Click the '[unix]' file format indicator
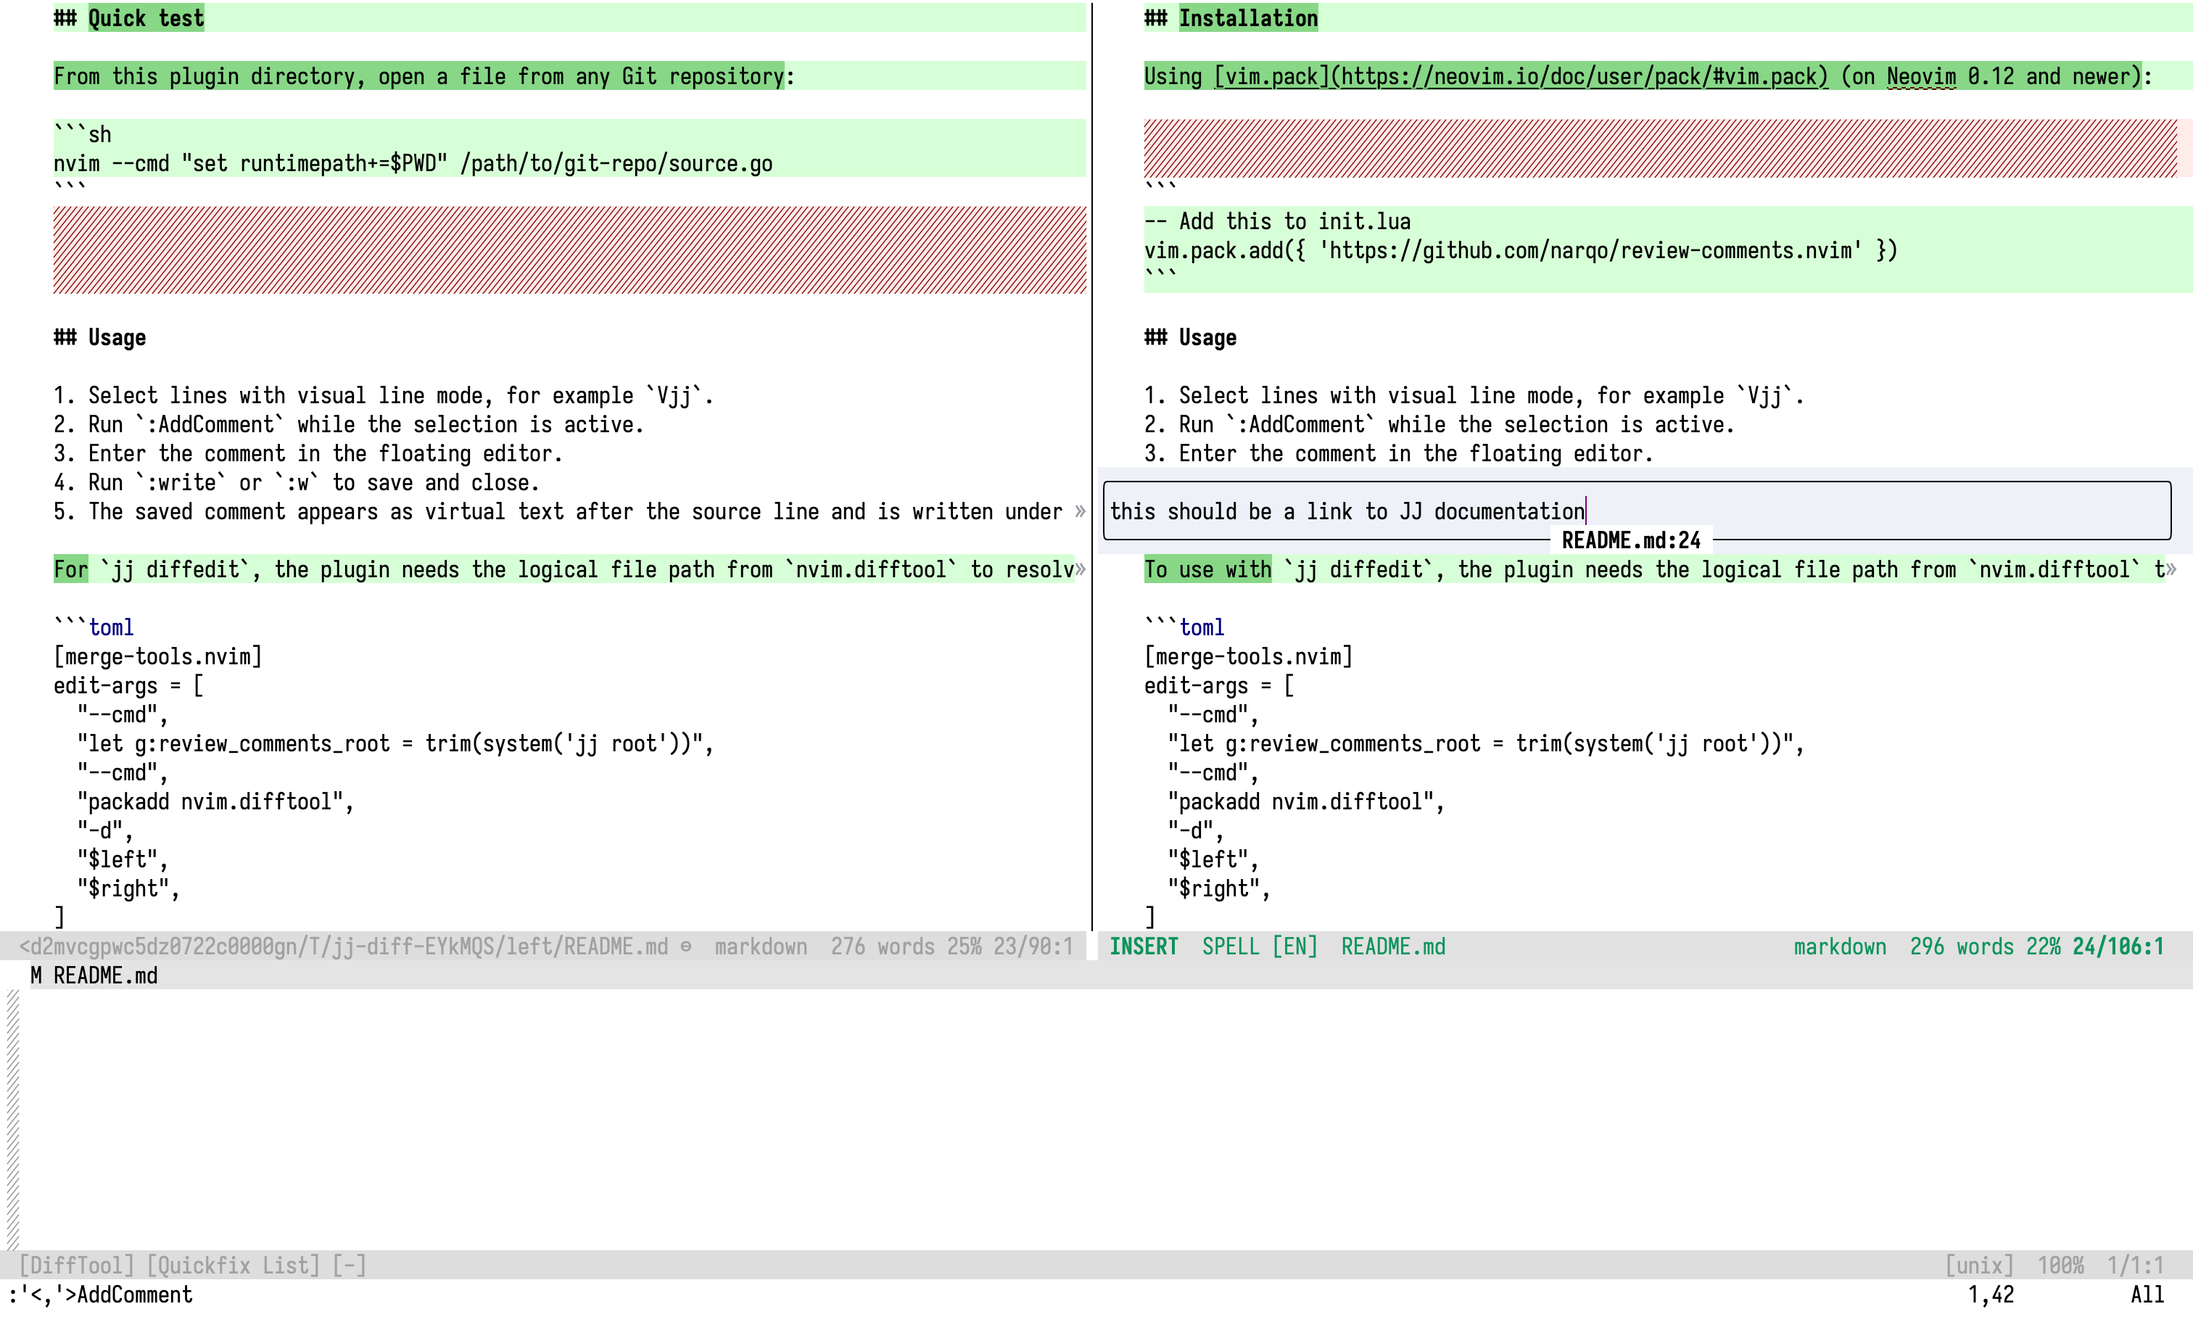2193x1317 pixels. pyautogui.click(x=1979, y=1266)
